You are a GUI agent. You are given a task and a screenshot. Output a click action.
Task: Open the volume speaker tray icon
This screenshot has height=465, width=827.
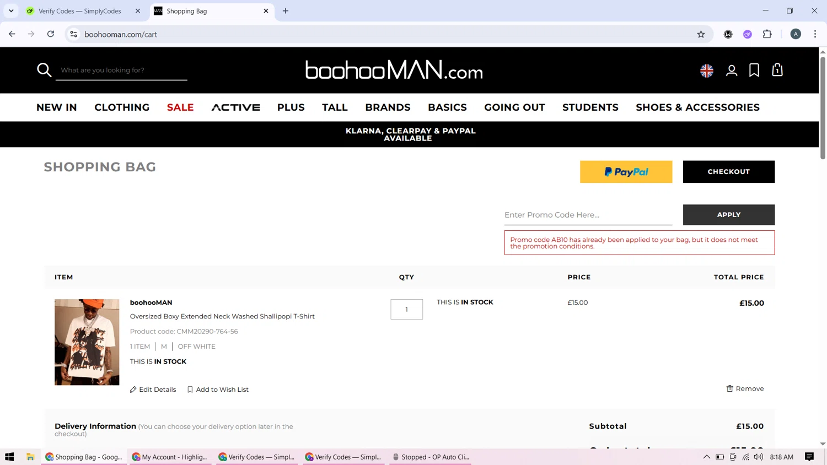click(x=759, y=457)
